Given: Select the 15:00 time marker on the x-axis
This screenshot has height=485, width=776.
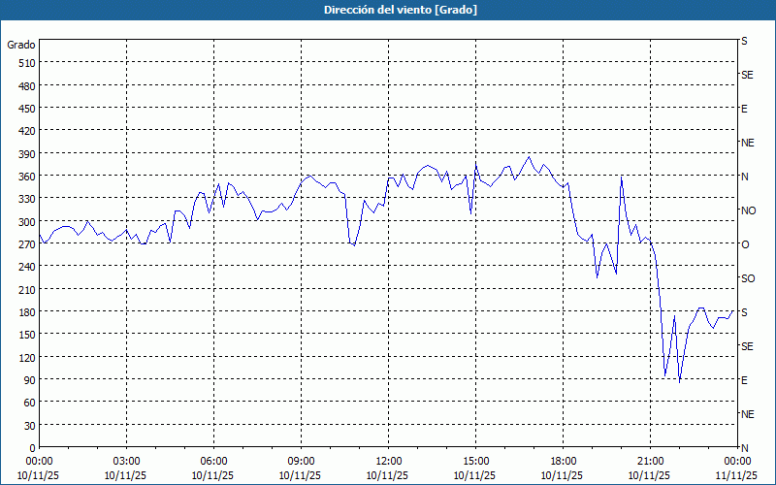Looking at the screenshot, I should click(475, 461).
